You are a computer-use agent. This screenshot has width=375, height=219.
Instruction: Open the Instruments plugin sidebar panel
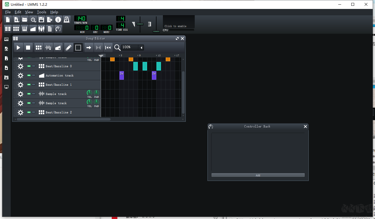click(x=6, y=39)
